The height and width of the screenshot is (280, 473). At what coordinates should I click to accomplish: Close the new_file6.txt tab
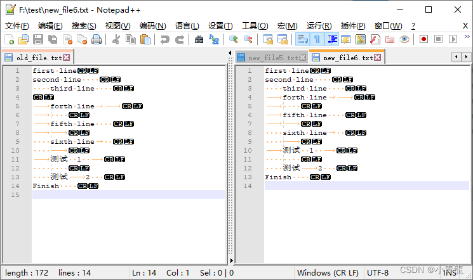[377, 58]
